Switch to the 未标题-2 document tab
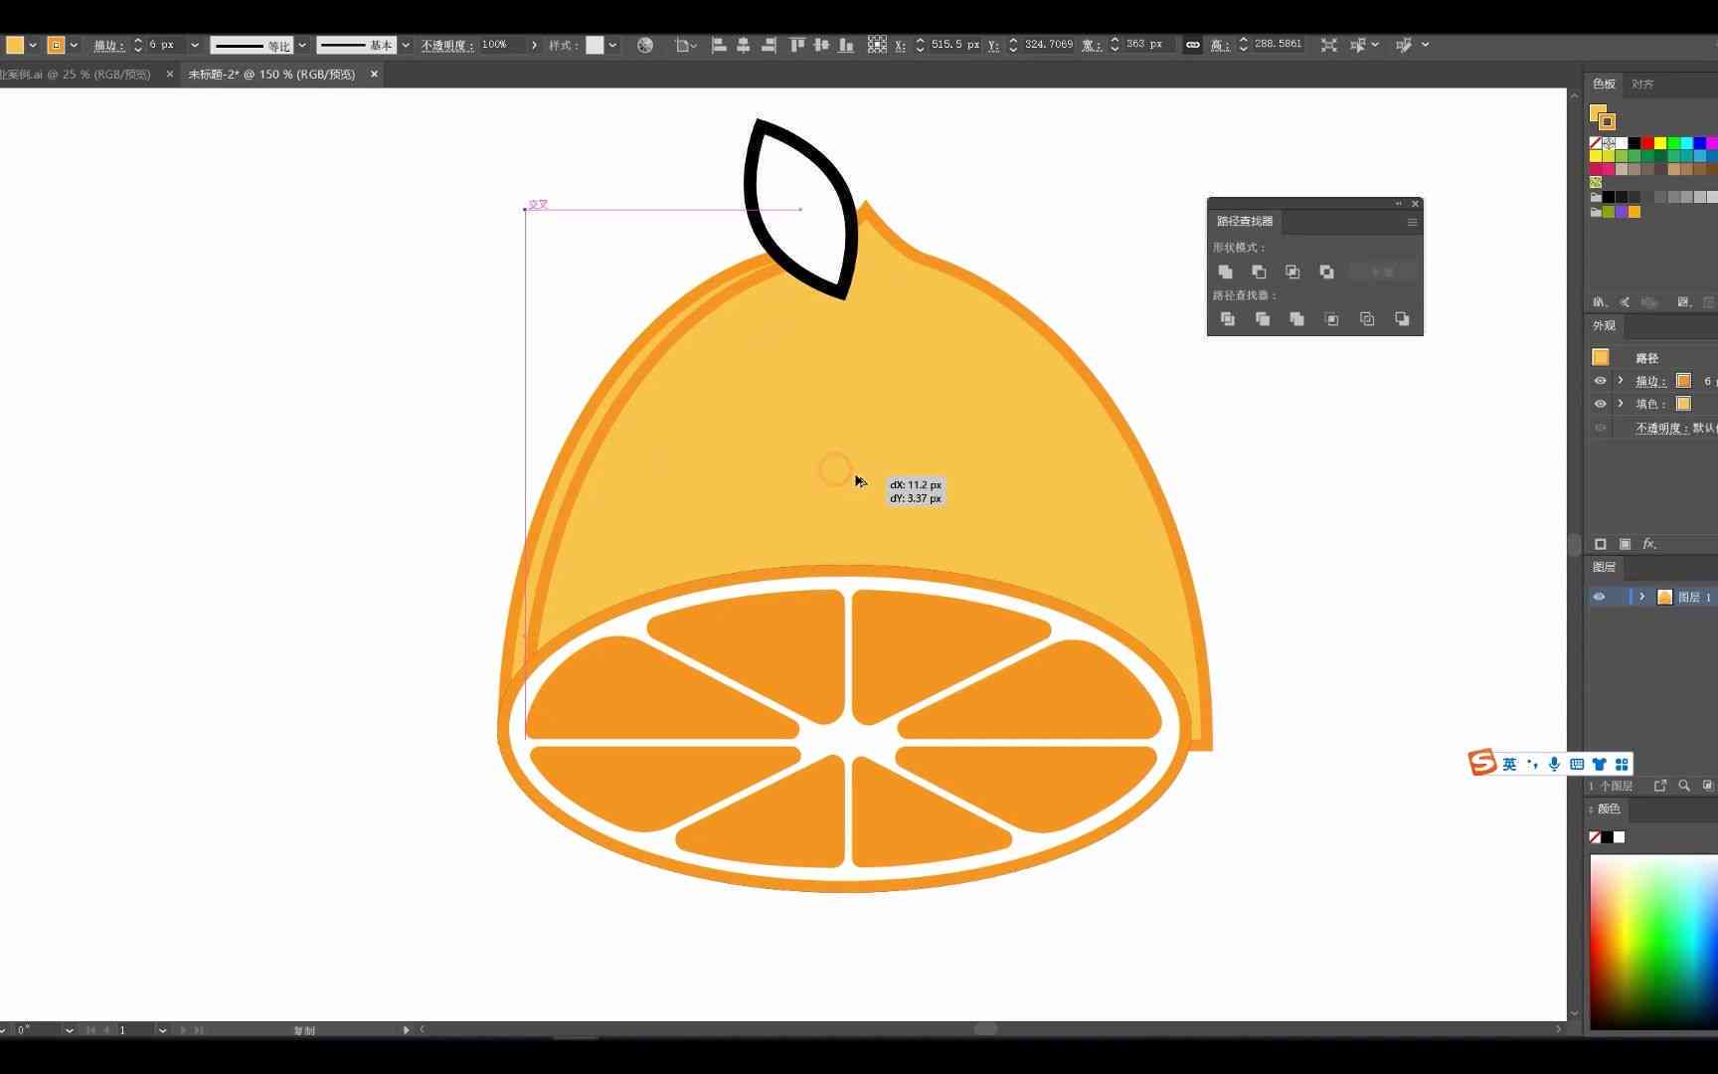Image resolution: width=1718 pixels, height=1074 pixels. (x=271, y=75)
